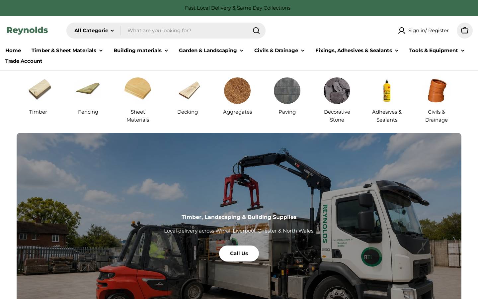The width and height of the screenshot is (478, 299).
Task: Click the Call Us button
Action: (x=239, y=253)
